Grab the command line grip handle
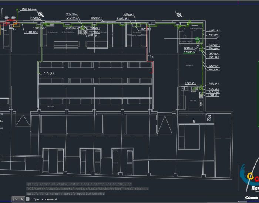259x203 pixels. point(13,199)
